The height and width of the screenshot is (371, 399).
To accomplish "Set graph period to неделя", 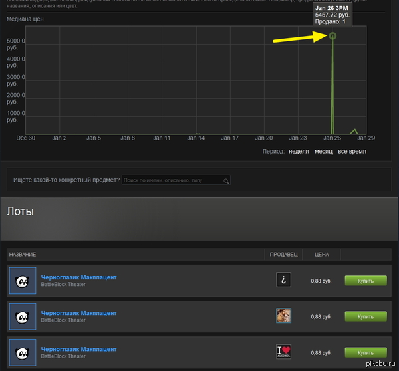I will click(299, 152).
